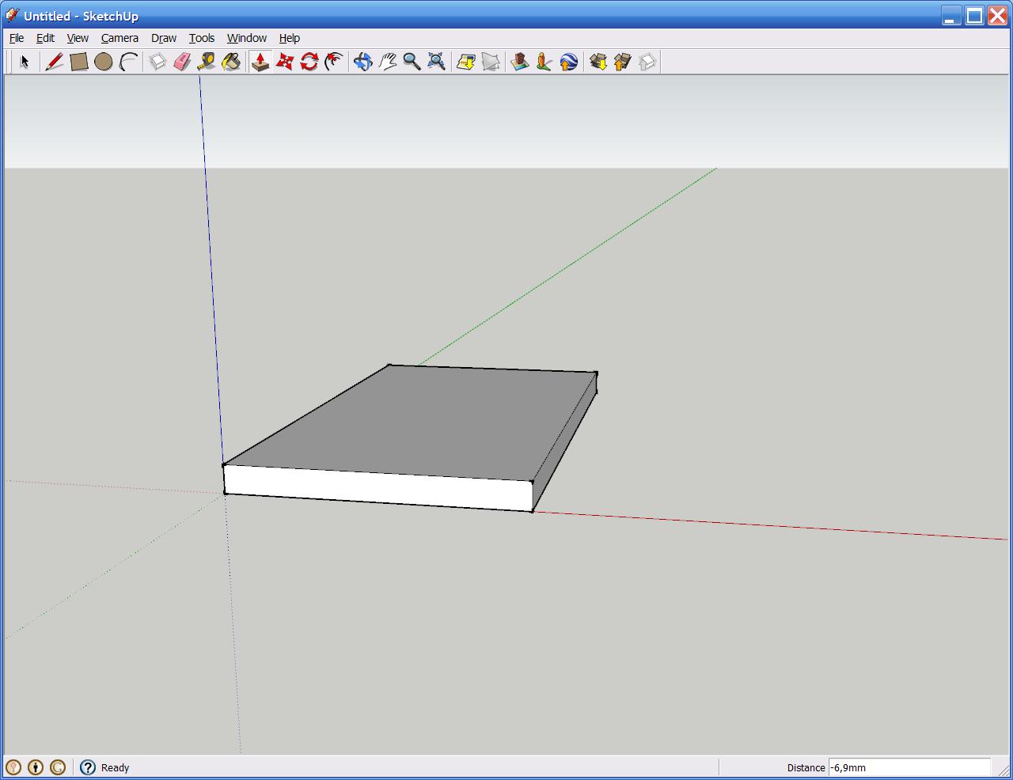Open the Draw menu
1013x780 pixels.
[x=164, y=38]
